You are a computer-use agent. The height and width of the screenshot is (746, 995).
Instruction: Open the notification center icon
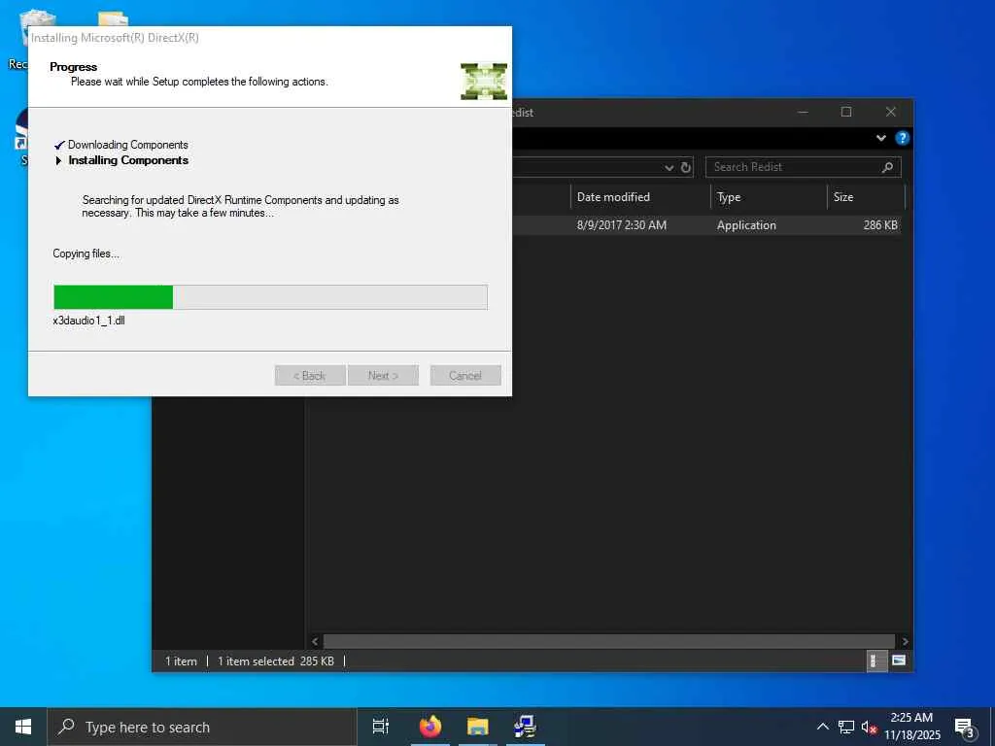click(965, 728)
